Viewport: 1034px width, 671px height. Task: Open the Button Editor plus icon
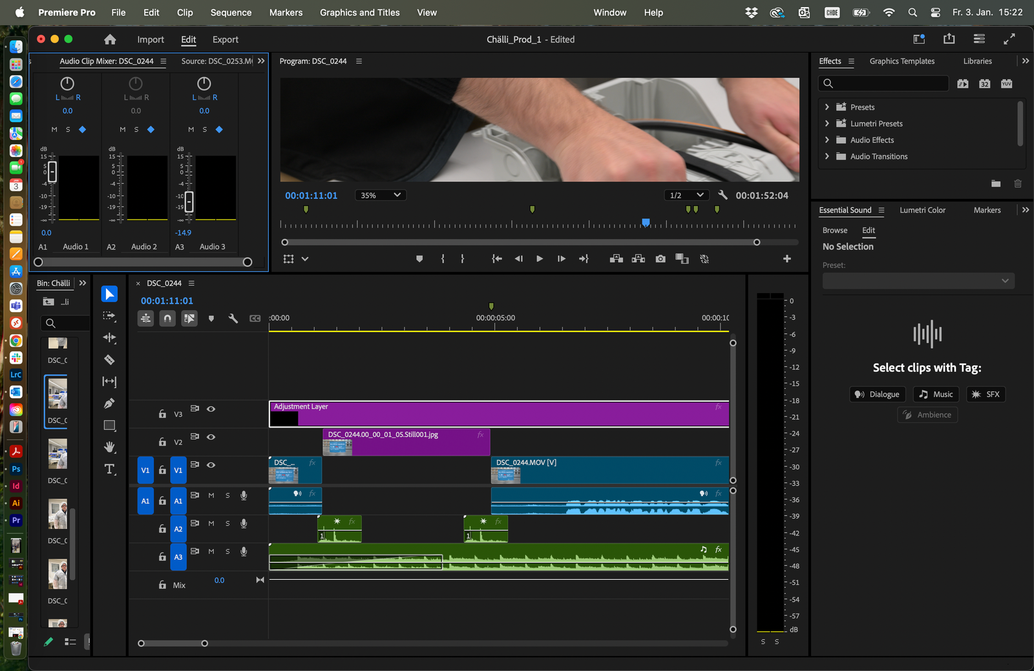tap(787, 259)
